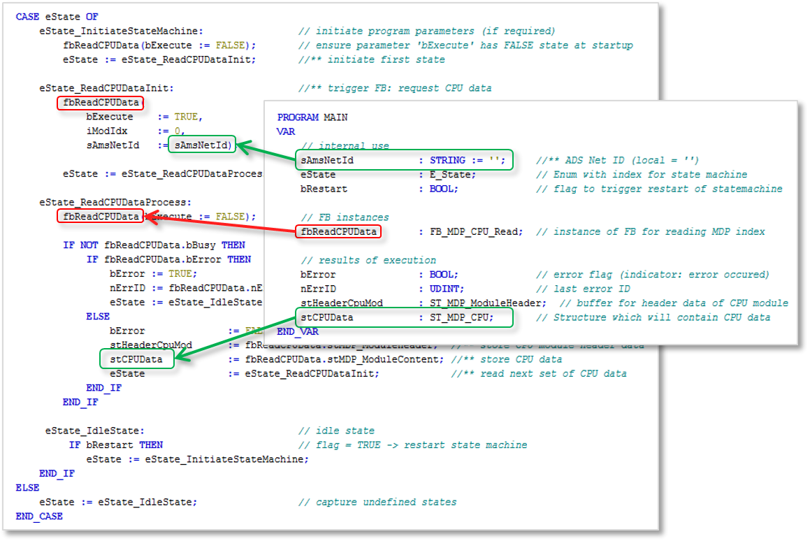Click 'bError' variable in VAR declaration
810x541 pixels.
click(x=318, y=275)
